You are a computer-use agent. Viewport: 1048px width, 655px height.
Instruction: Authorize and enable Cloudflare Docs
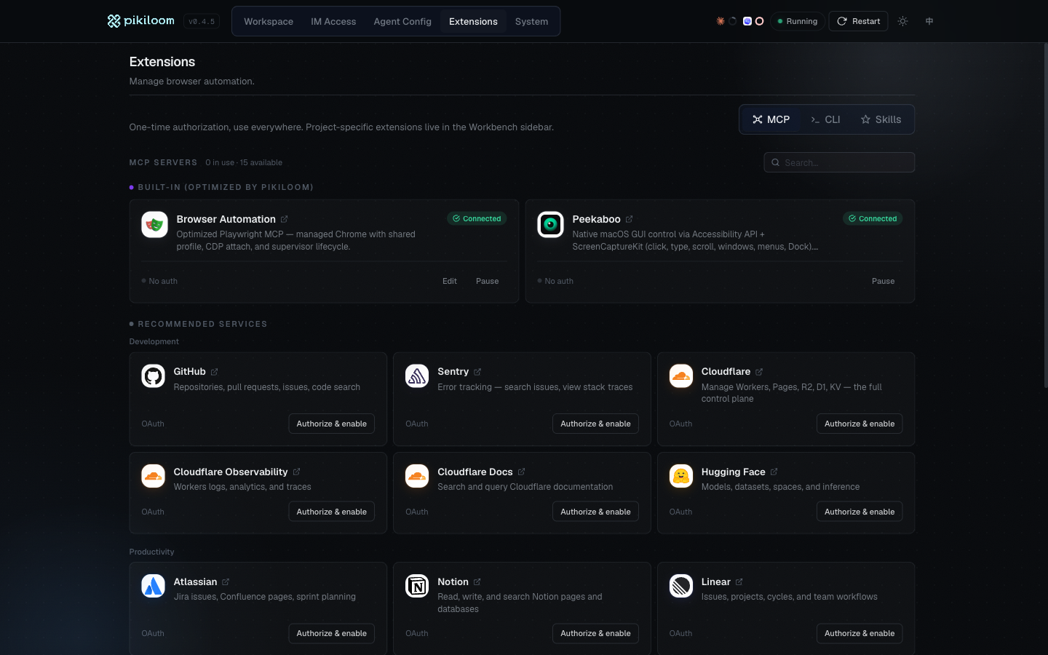(x=596, y=512)
